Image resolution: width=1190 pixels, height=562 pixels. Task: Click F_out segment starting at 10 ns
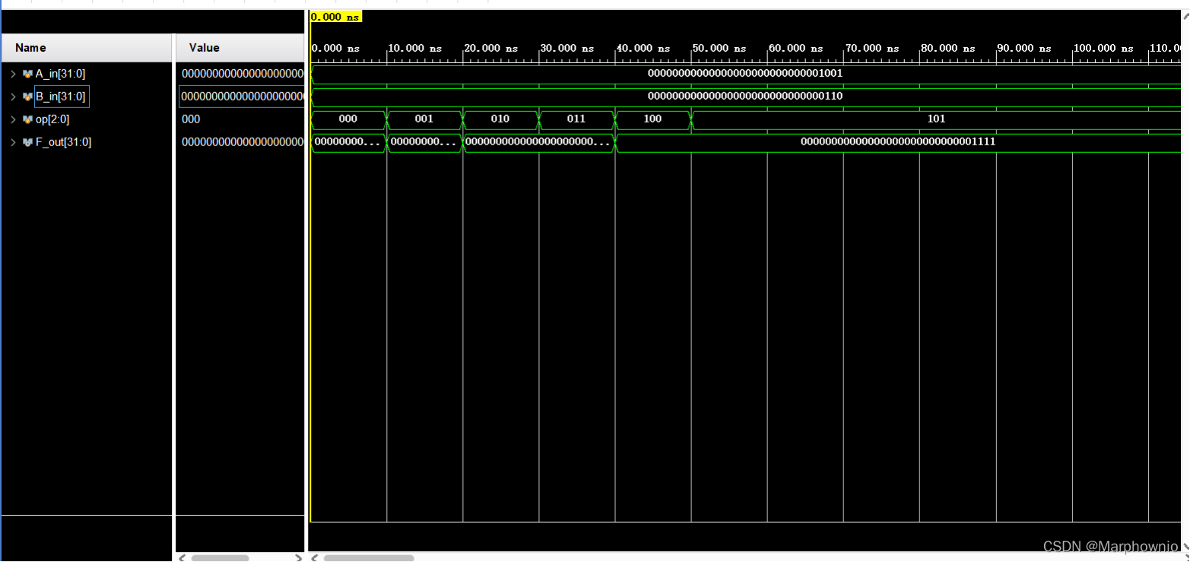(424, 142)
